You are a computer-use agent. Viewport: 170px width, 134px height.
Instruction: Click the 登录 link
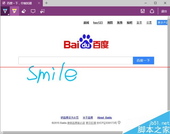click(x=139, y=23)
